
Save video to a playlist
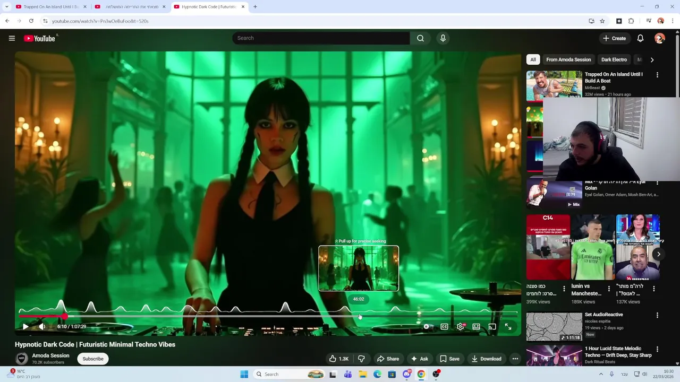pos(449,359)
